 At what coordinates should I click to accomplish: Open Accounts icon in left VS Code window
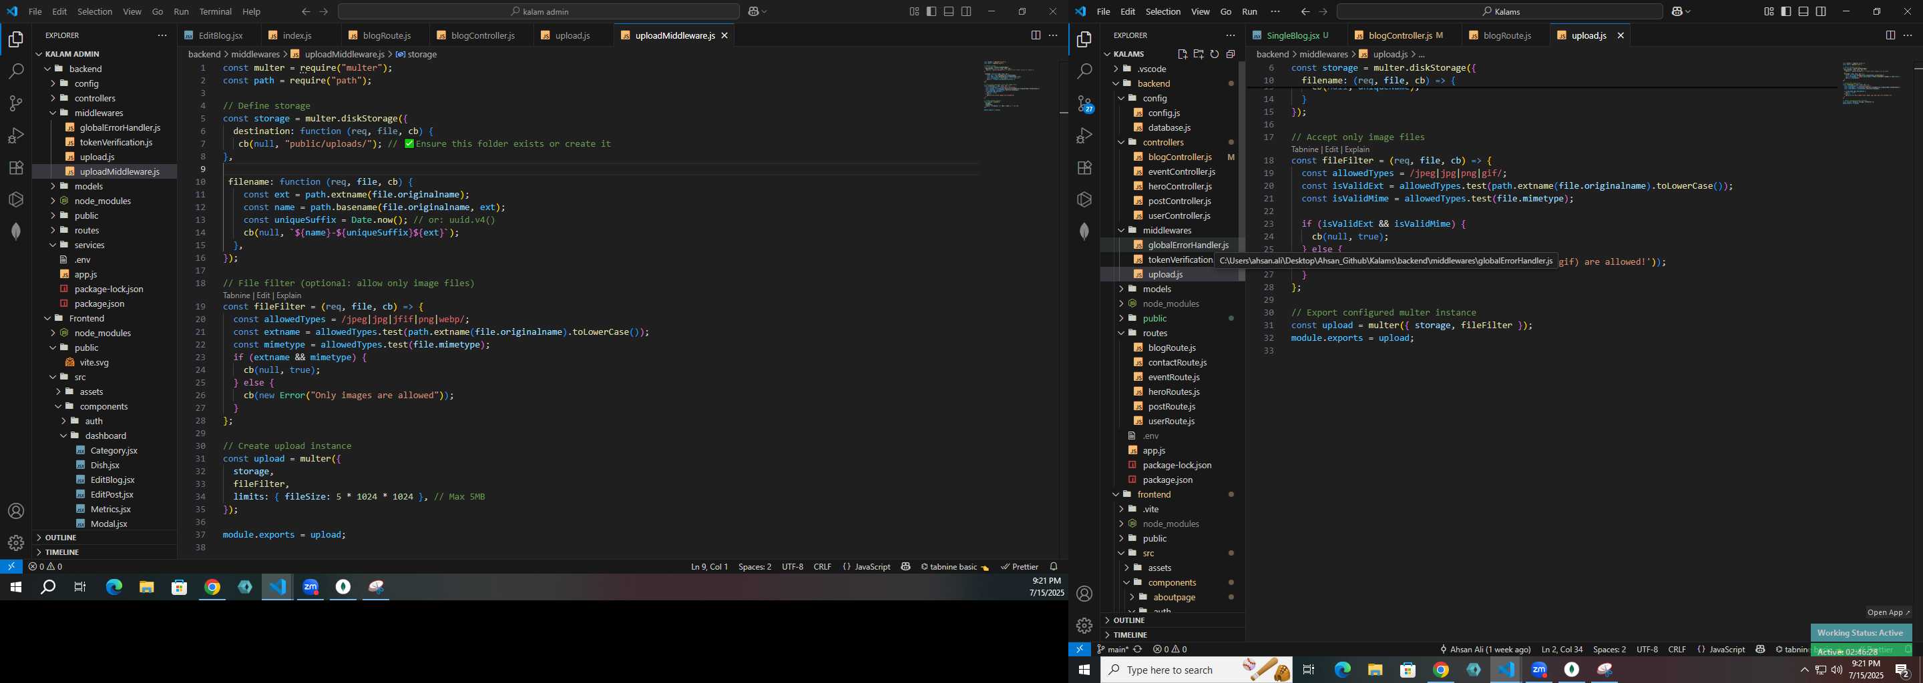click(15, 511)
